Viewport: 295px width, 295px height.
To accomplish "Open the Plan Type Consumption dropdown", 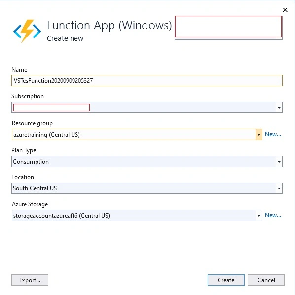I will (147, 162).
